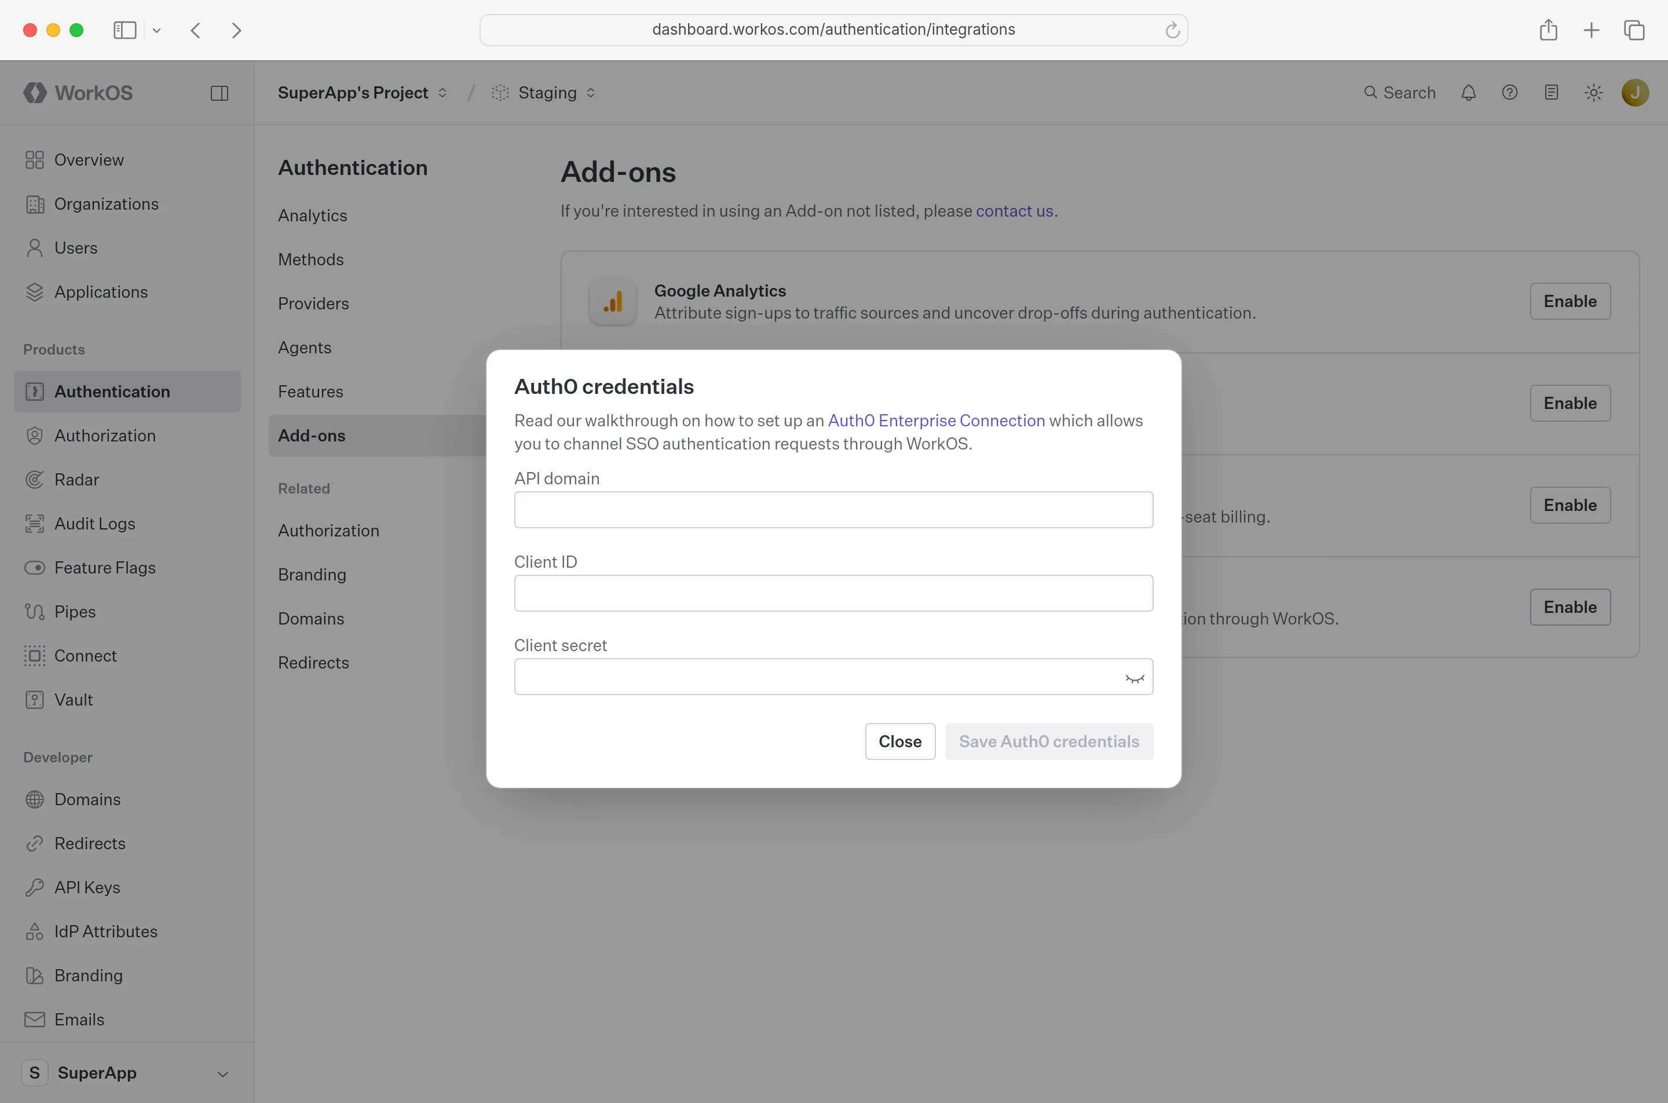Open Authorization in Products sidebar
This screenshot has width=1668, height=1103.
127,436
